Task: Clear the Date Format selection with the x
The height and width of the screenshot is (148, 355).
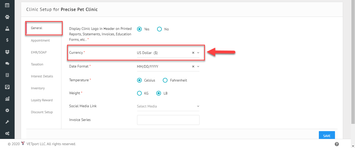Action: (193, 66)
